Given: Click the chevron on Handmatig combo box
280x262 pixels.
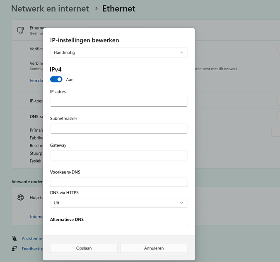Looking at the screenshot, I should [x=181, y=52].
